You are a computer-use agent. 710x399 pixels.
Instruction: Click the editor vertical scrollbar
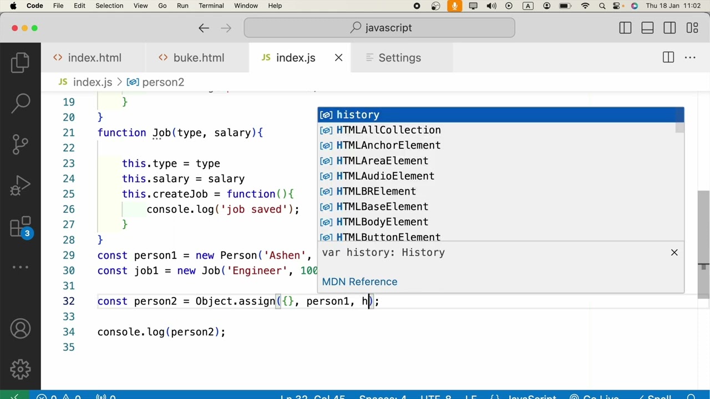click(703, 244)
